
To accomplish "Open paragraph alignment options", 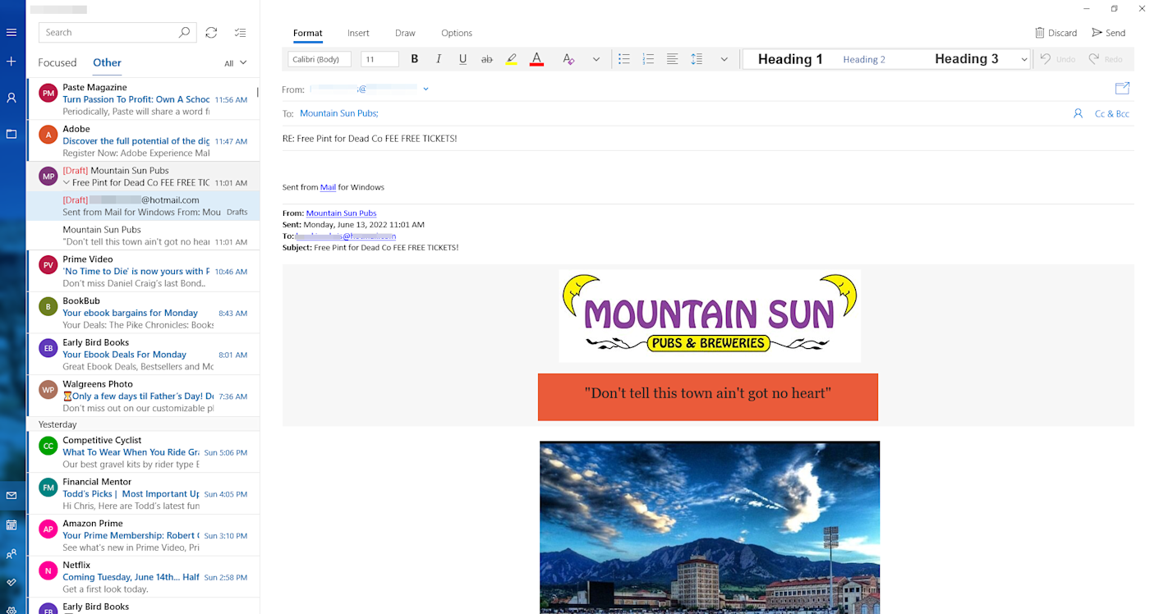I will tap(672, 59).
